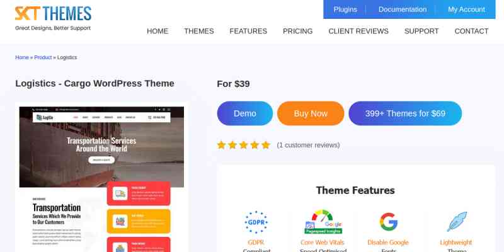Viewport: 504px width, 252px height.
Task: Go to the CONTACT page
Action: pyautogui.click(x=471, y=31)
